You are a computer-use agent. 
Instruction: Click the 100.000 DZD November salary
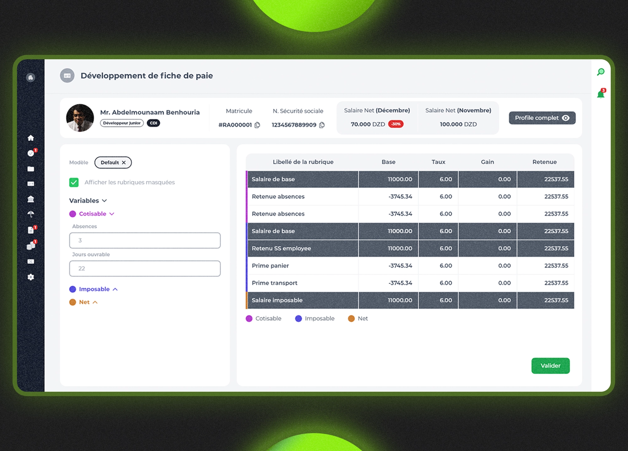458,124
